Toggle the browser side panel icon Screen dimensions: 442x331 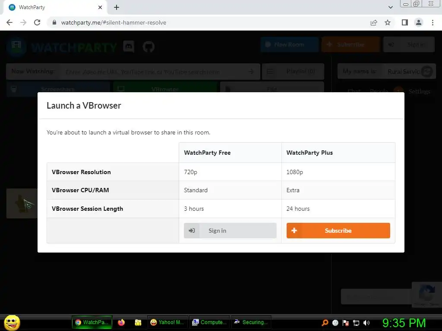click(405, 22)
